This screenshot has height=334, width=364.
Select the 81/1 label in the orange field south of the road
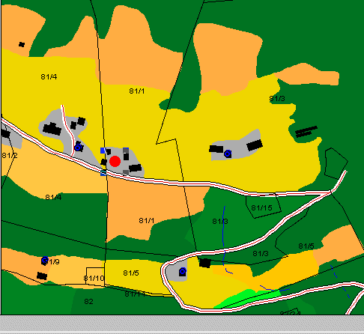147,221
